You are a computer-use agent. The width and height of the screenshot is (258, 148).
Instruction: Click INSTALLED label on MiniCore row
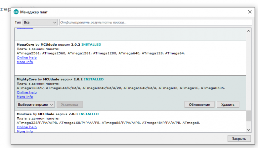(x=89, y=114)
